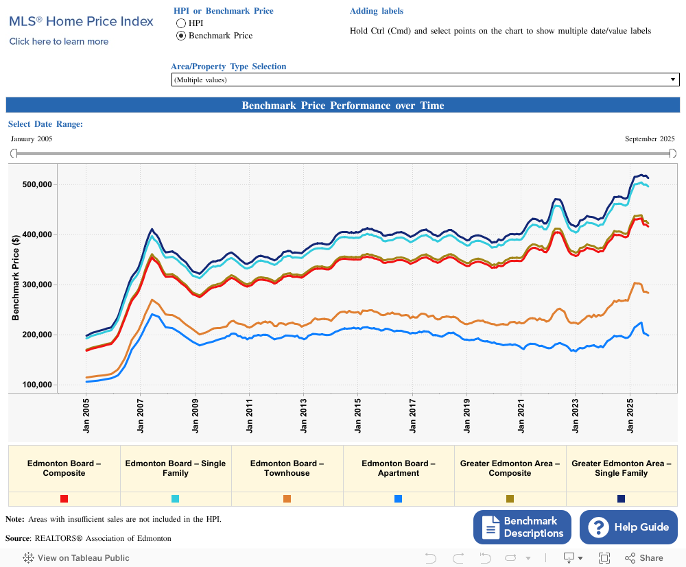Click the 'Click here to learn more' link
The height and width of the screenshot is (567, 686).
pyautogui.click(x=59, y=42)
